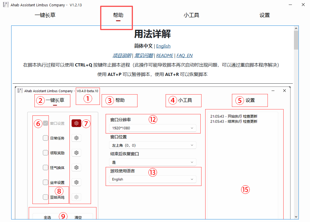Enable the 日常任务 checkbox

click(x=45, y=138)
